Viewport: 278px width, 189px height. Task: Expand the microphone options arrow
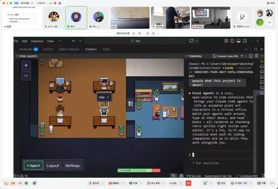click(103, 183)
